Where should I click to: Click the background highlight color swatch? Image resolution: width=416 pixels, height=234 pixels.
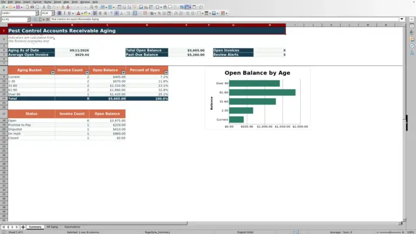pyautogui.click(x=86, y=13)
